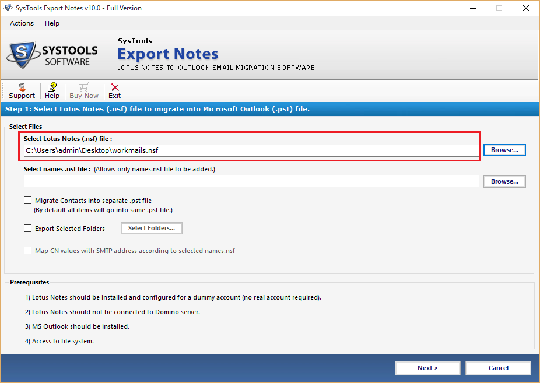The height and width of the screenshot is (383, 540).
Task: Click prerequisite 1 about dummy account
Action: pos(173,297)
